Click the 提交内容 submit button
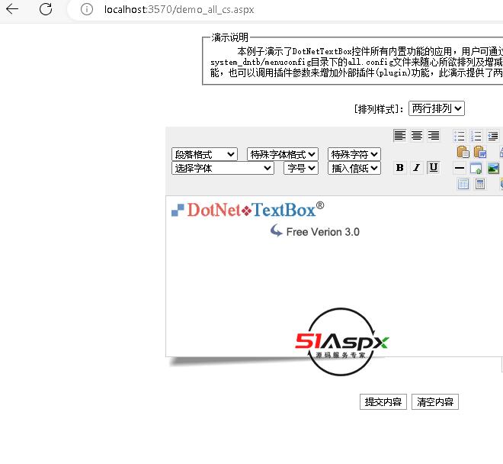This screenshot has width=503, height=464. click(x=383, y=401)
